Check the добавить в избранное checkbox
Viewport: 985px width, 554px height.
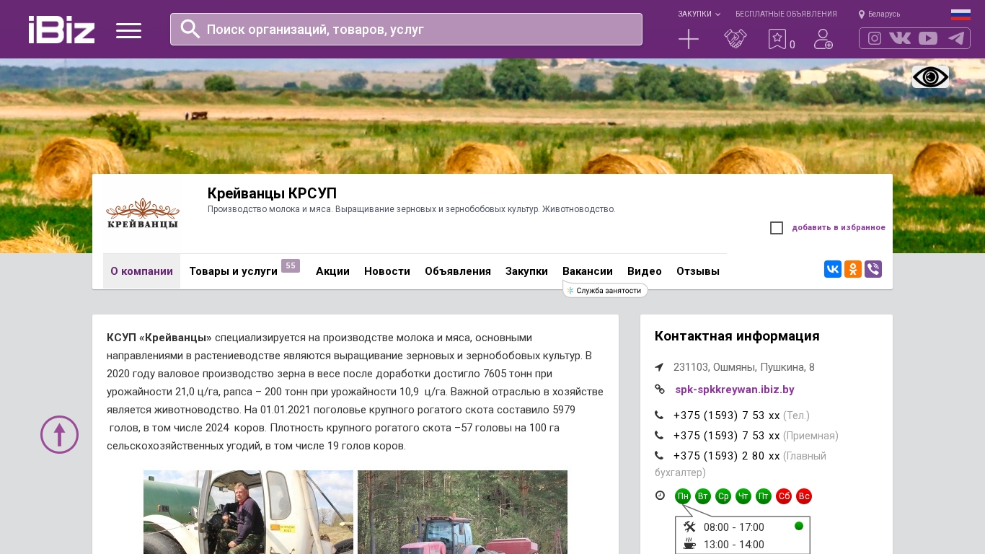click(x=777, y=228)
